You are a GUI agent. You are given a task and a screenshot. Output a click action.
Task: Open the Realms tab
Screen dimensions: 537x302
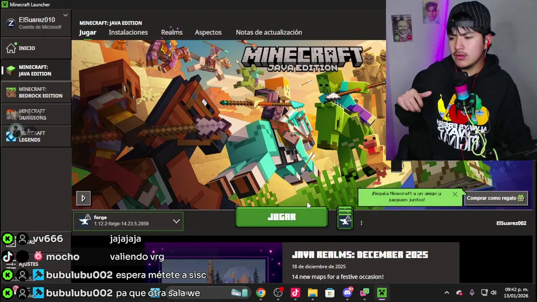172,32
